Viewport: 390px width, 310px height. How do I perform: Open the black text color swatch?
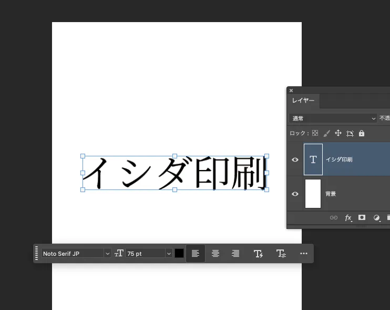(x=179, y=254)
